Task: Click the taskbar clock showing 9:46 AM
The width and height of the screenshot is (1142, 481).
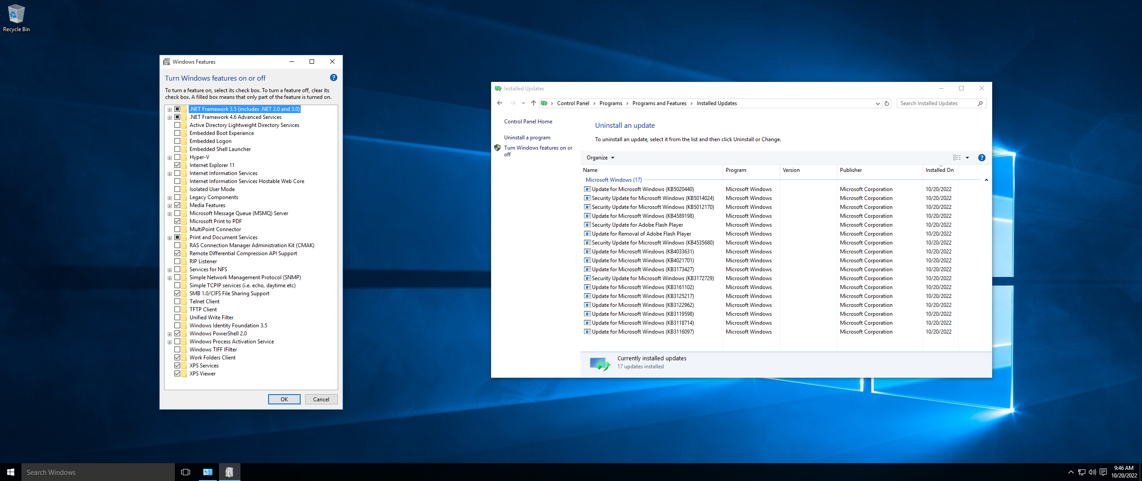Action: tap(1124, 472)
